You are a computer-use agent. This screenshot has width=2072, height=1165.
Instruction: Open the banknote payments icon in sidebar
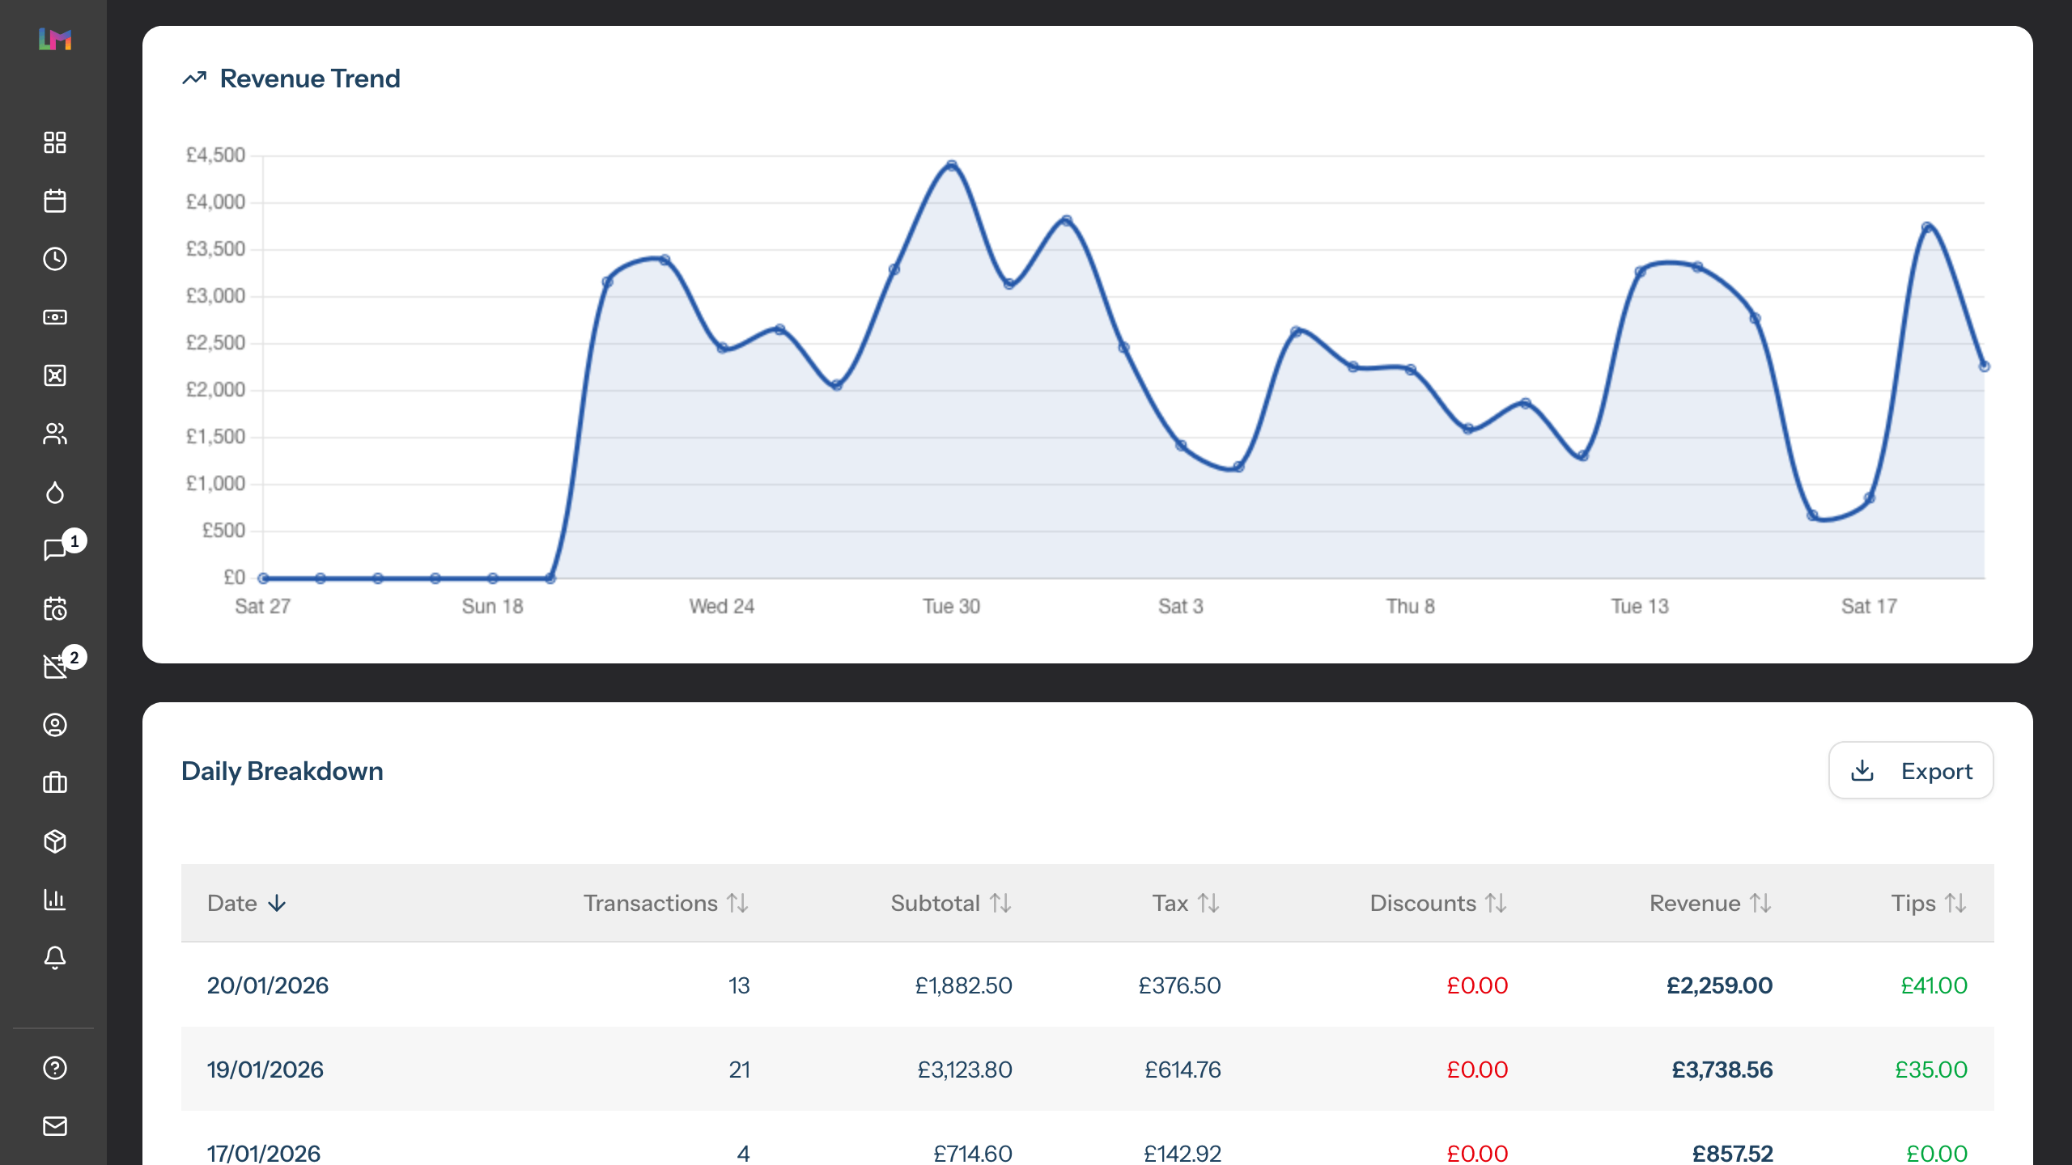tap(54, 317)
